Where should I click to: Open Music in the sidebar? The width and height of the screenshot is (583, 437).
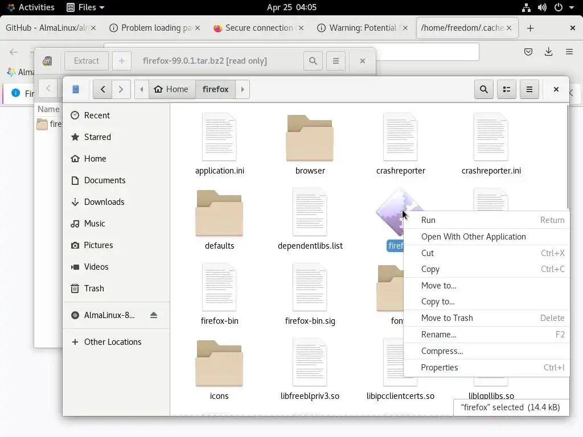116,223
